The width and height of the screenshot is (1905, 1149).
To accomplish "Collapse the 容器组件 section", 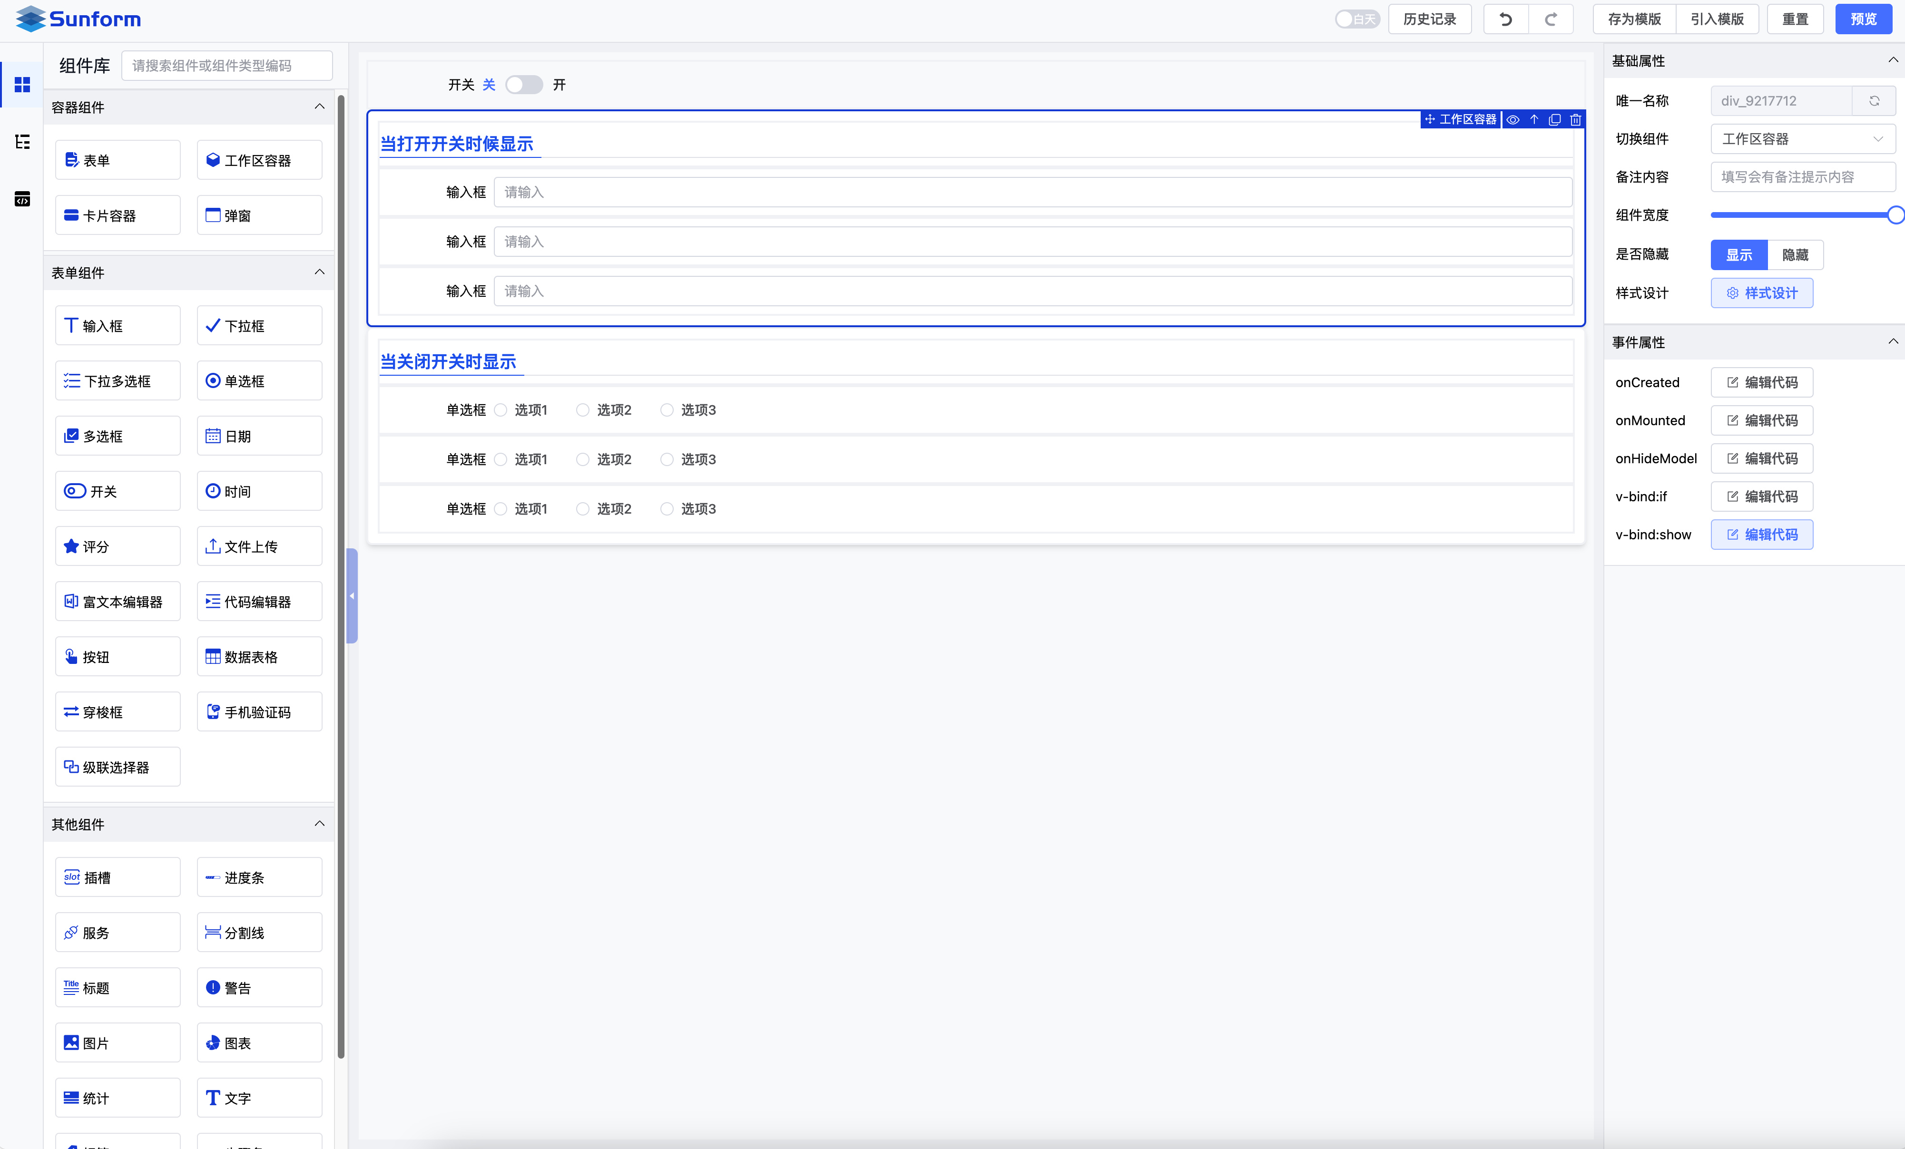I will pos(319,107).
